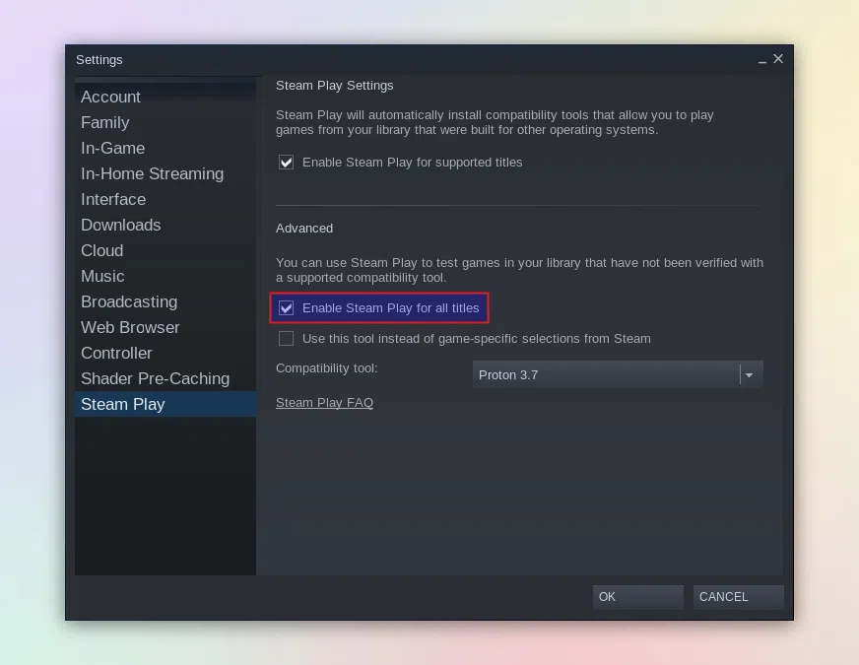
Task: Open the Steam Play FAQ link
Action: (324, 403)
